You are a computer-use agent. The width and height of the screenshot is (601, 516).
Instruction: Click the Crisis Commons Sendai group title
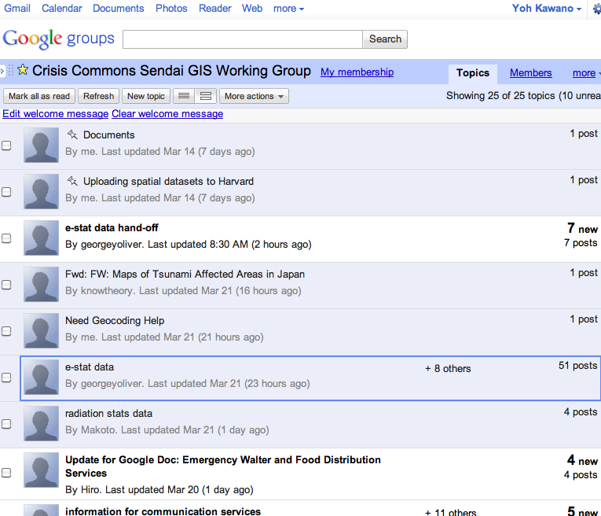pyautogui.click(x=171, y=71)
